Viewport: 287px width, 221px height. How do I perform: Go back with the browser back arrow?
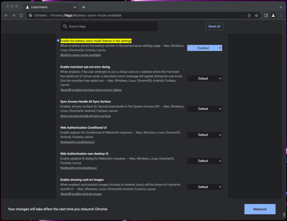coord(6,15)
